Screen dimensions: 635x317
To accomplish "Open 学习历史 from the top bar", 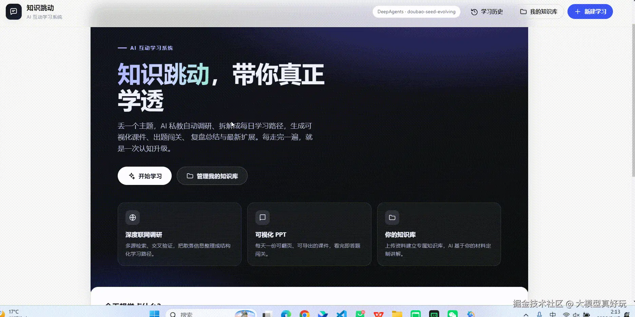I will tap(487, 12).
